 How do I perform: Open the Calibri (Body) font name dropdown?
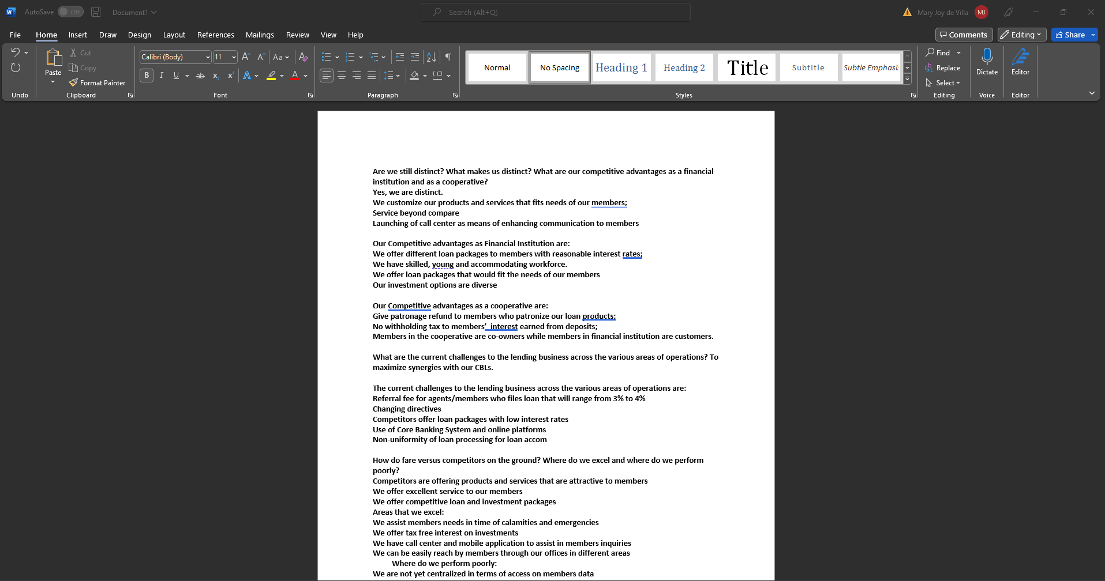pos(208,57)
